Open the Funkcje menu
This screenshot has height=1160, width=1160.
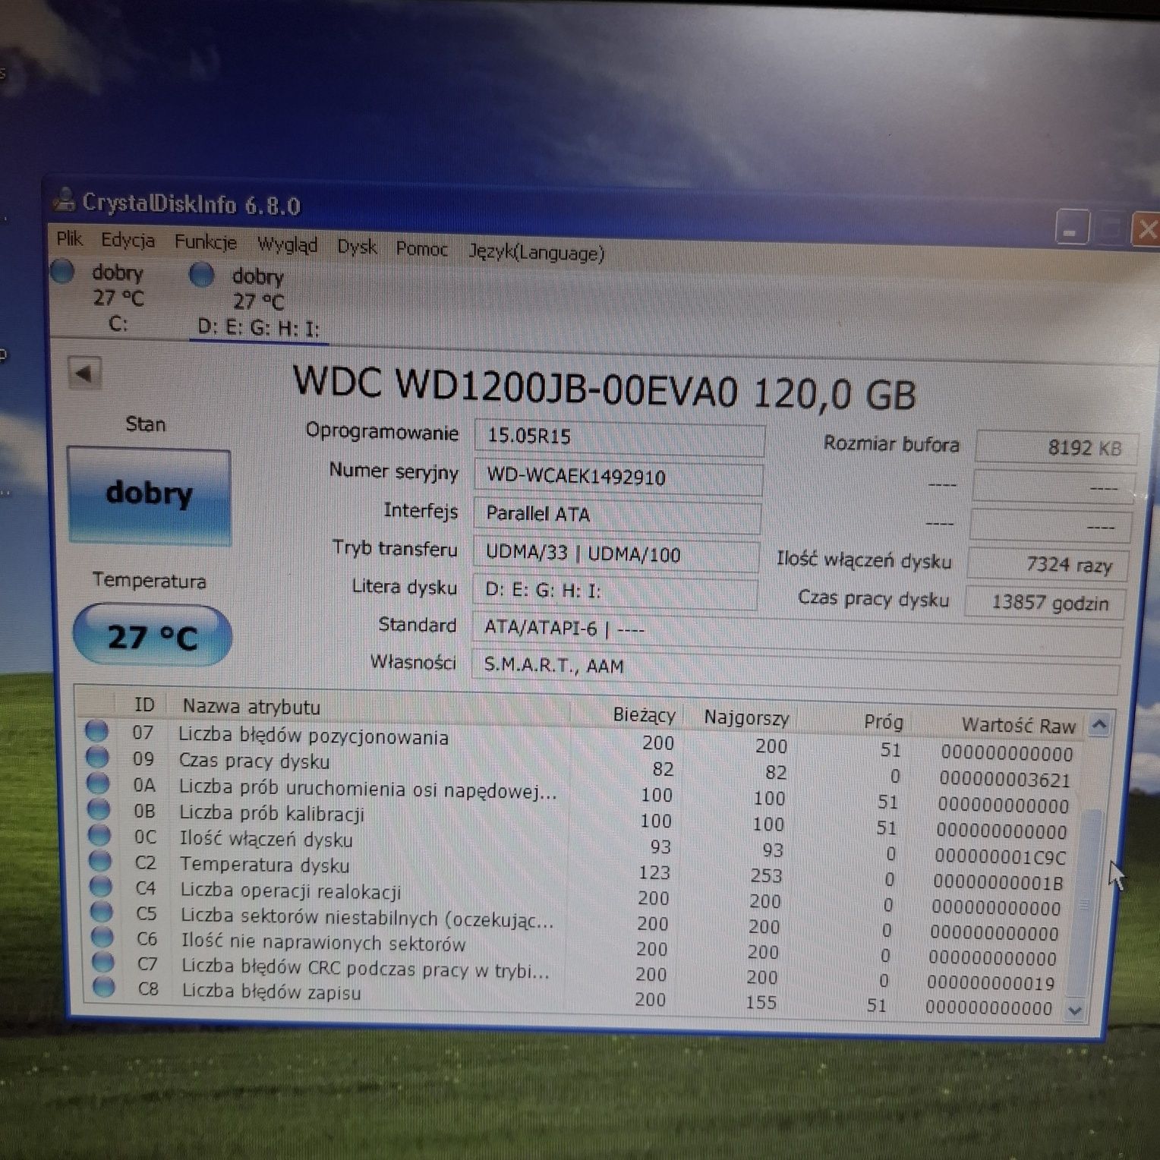tap(205, 242)
